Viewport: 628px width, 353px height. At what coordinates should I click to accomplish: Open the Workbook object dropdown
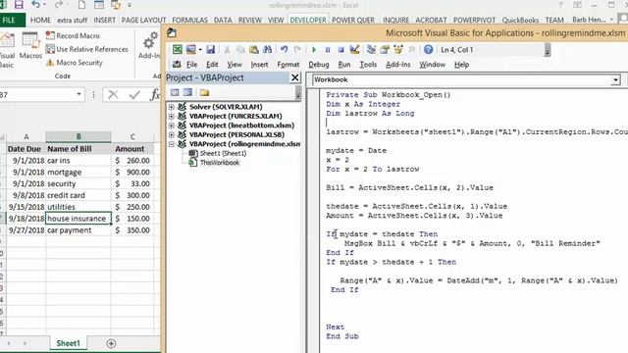(615, 80)
